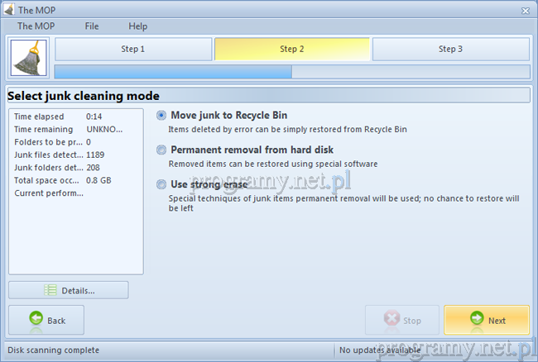Viewport: 538px width, 362px height.
Task: Click the broom logo icon
Action: click(27, 59)
